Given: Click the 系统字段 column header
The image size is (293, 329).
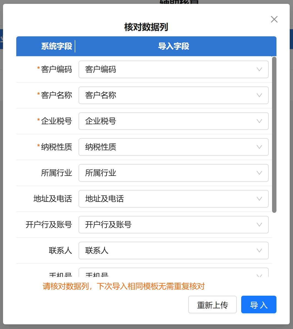Looking at the screenshot, I should [57, 46].
